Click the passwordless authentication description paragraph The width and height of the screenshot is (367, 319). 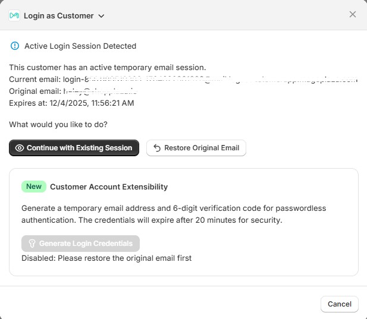[174, 214]
